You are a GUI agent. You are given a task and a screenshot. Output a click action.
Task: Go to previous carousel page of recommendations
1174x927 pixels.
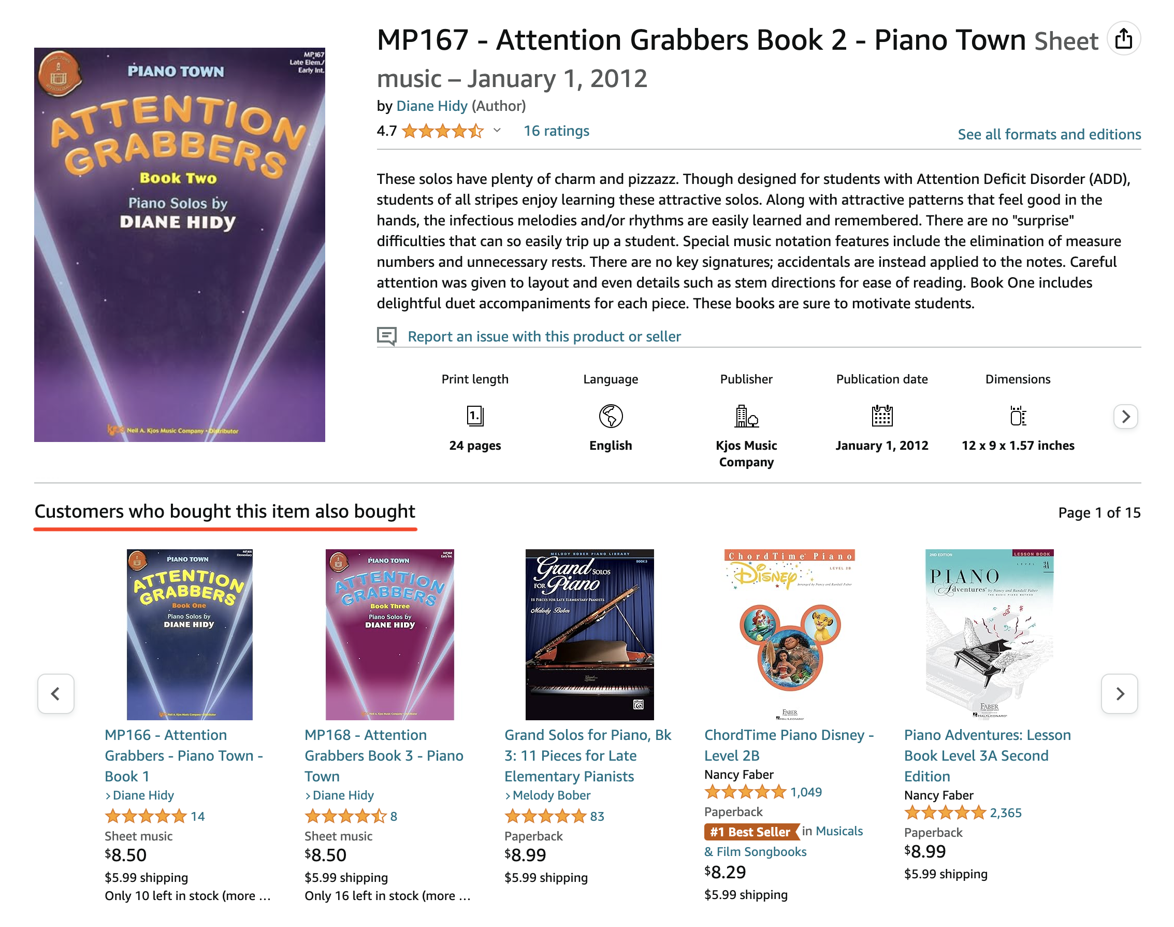pyautogui.click(x=55, y=694)
